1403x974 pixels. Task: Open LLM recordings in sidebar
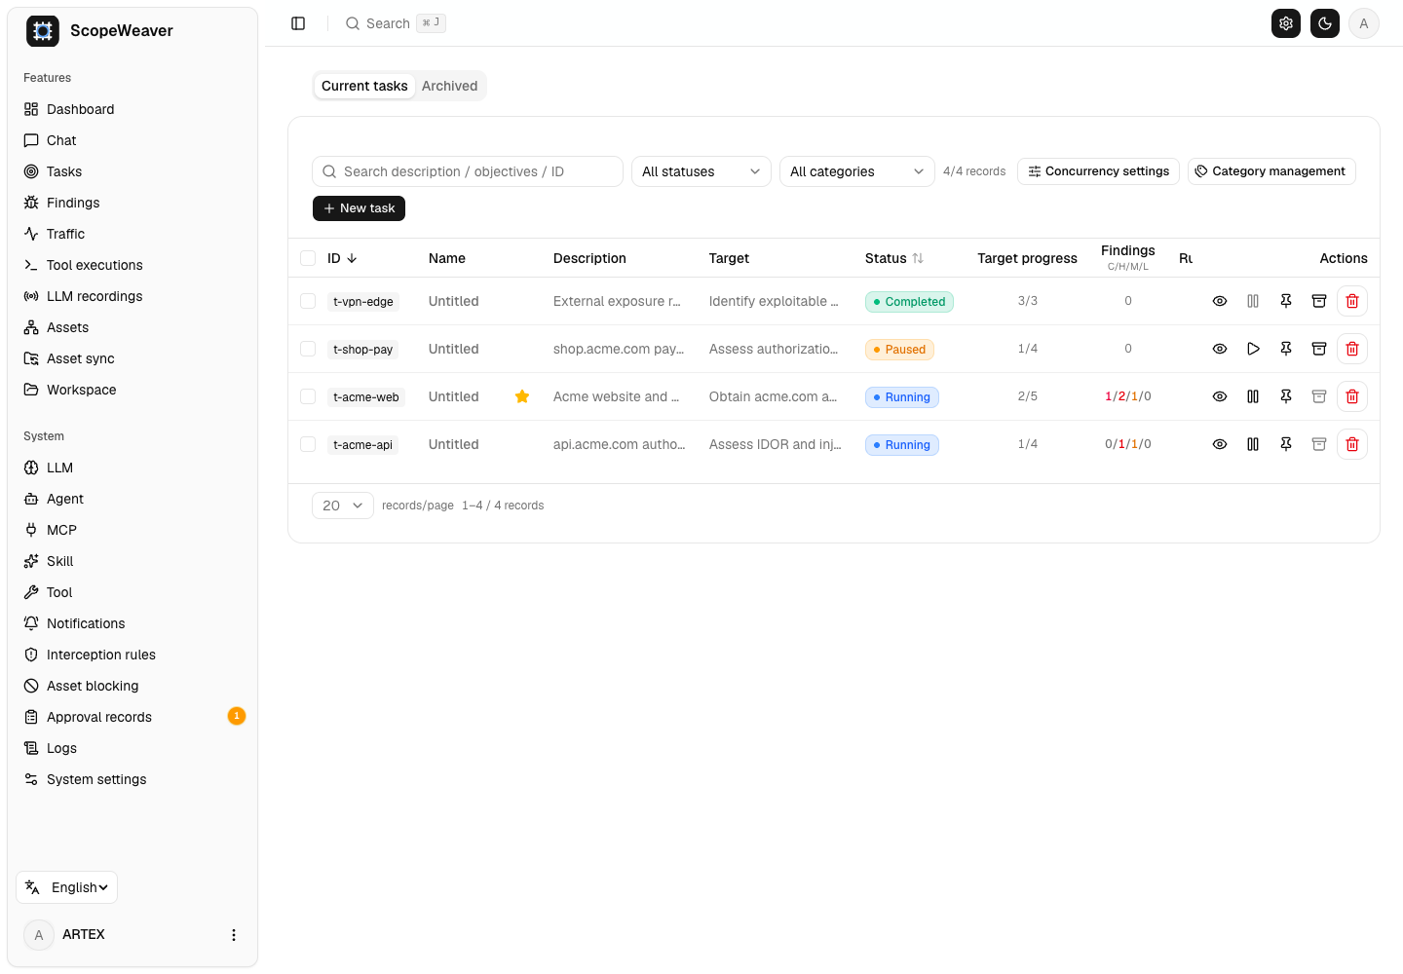coord(133,296)
